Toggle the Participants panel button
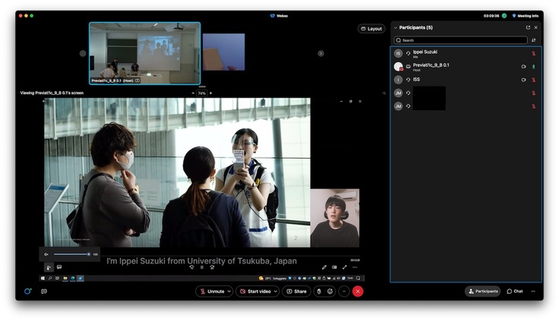Screen dimensions: 559x321 click(x=483, y=291)
